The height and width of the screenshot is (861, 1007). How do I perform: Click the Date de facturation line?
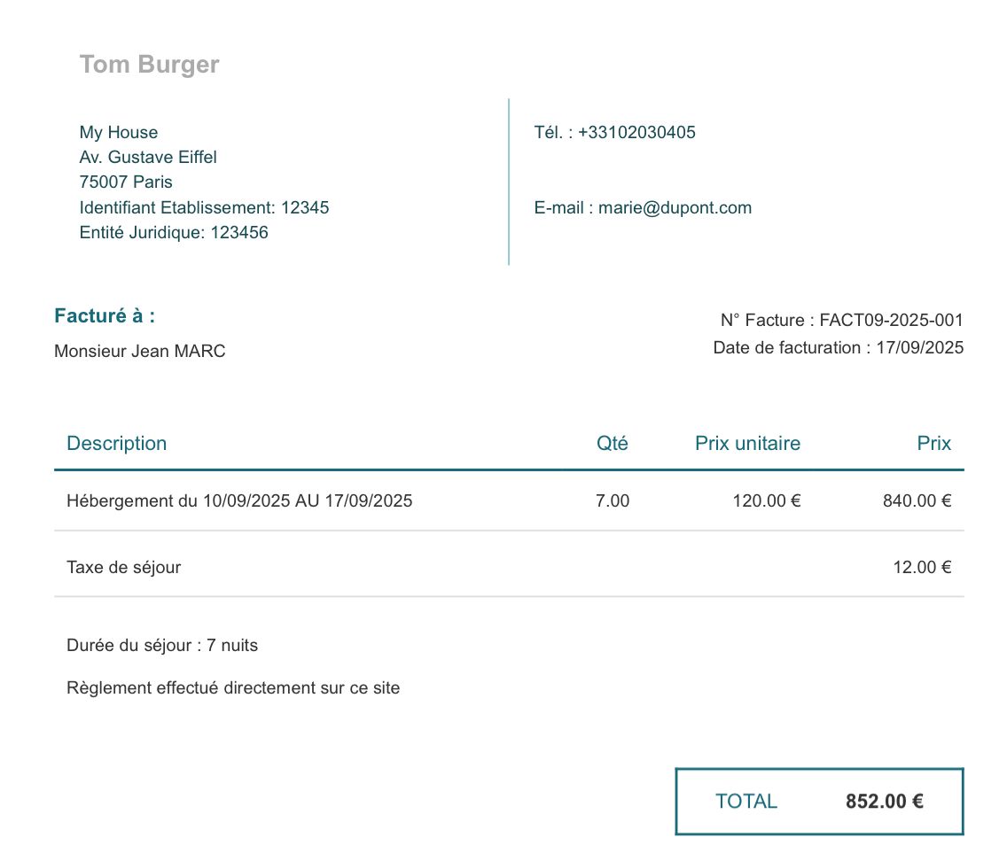[x=838, y=348]
